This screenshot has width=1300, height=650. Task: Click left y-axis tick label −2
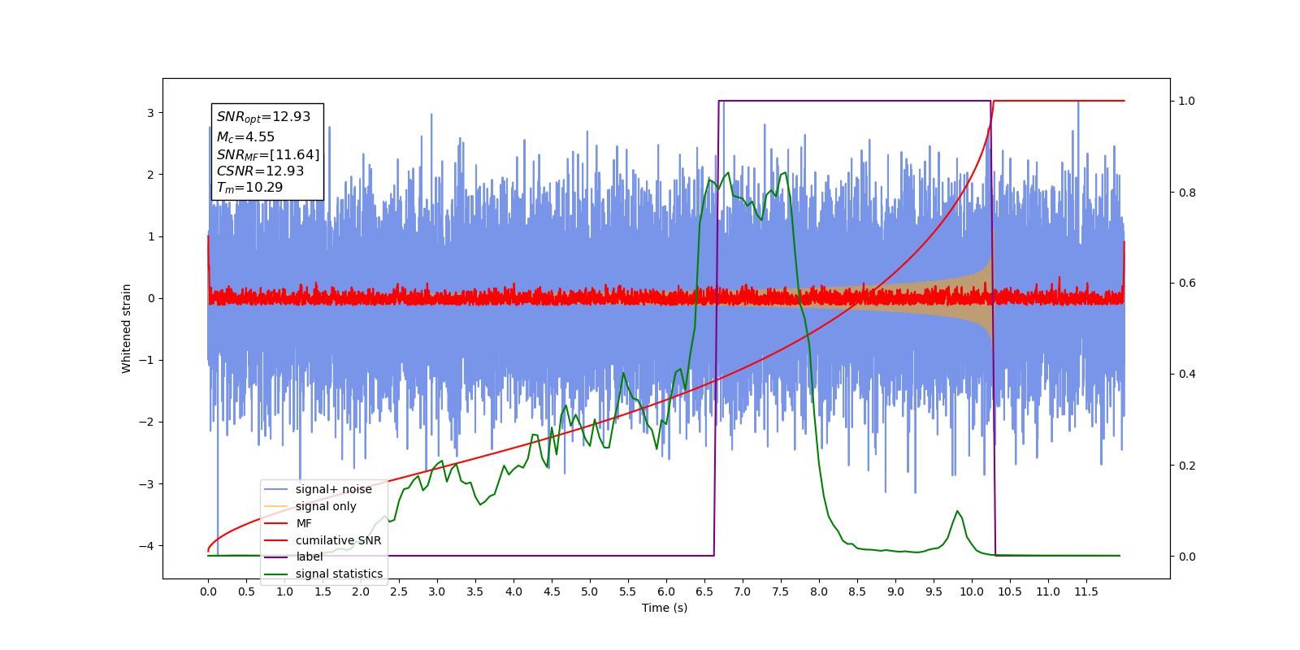pyautogui.click(x=147, y=422)
